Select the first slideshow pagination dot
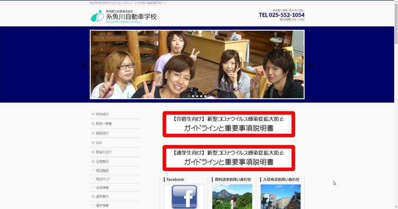This screenshot has width=398, height=209. (189, 96)
